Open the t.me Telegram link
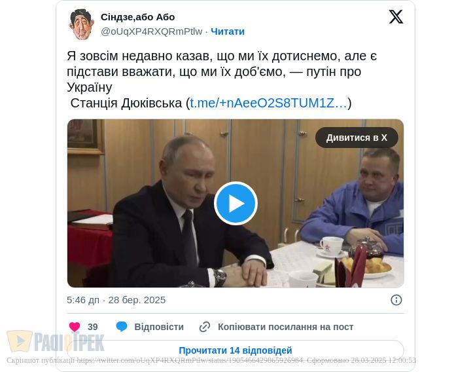 (269, 103)
